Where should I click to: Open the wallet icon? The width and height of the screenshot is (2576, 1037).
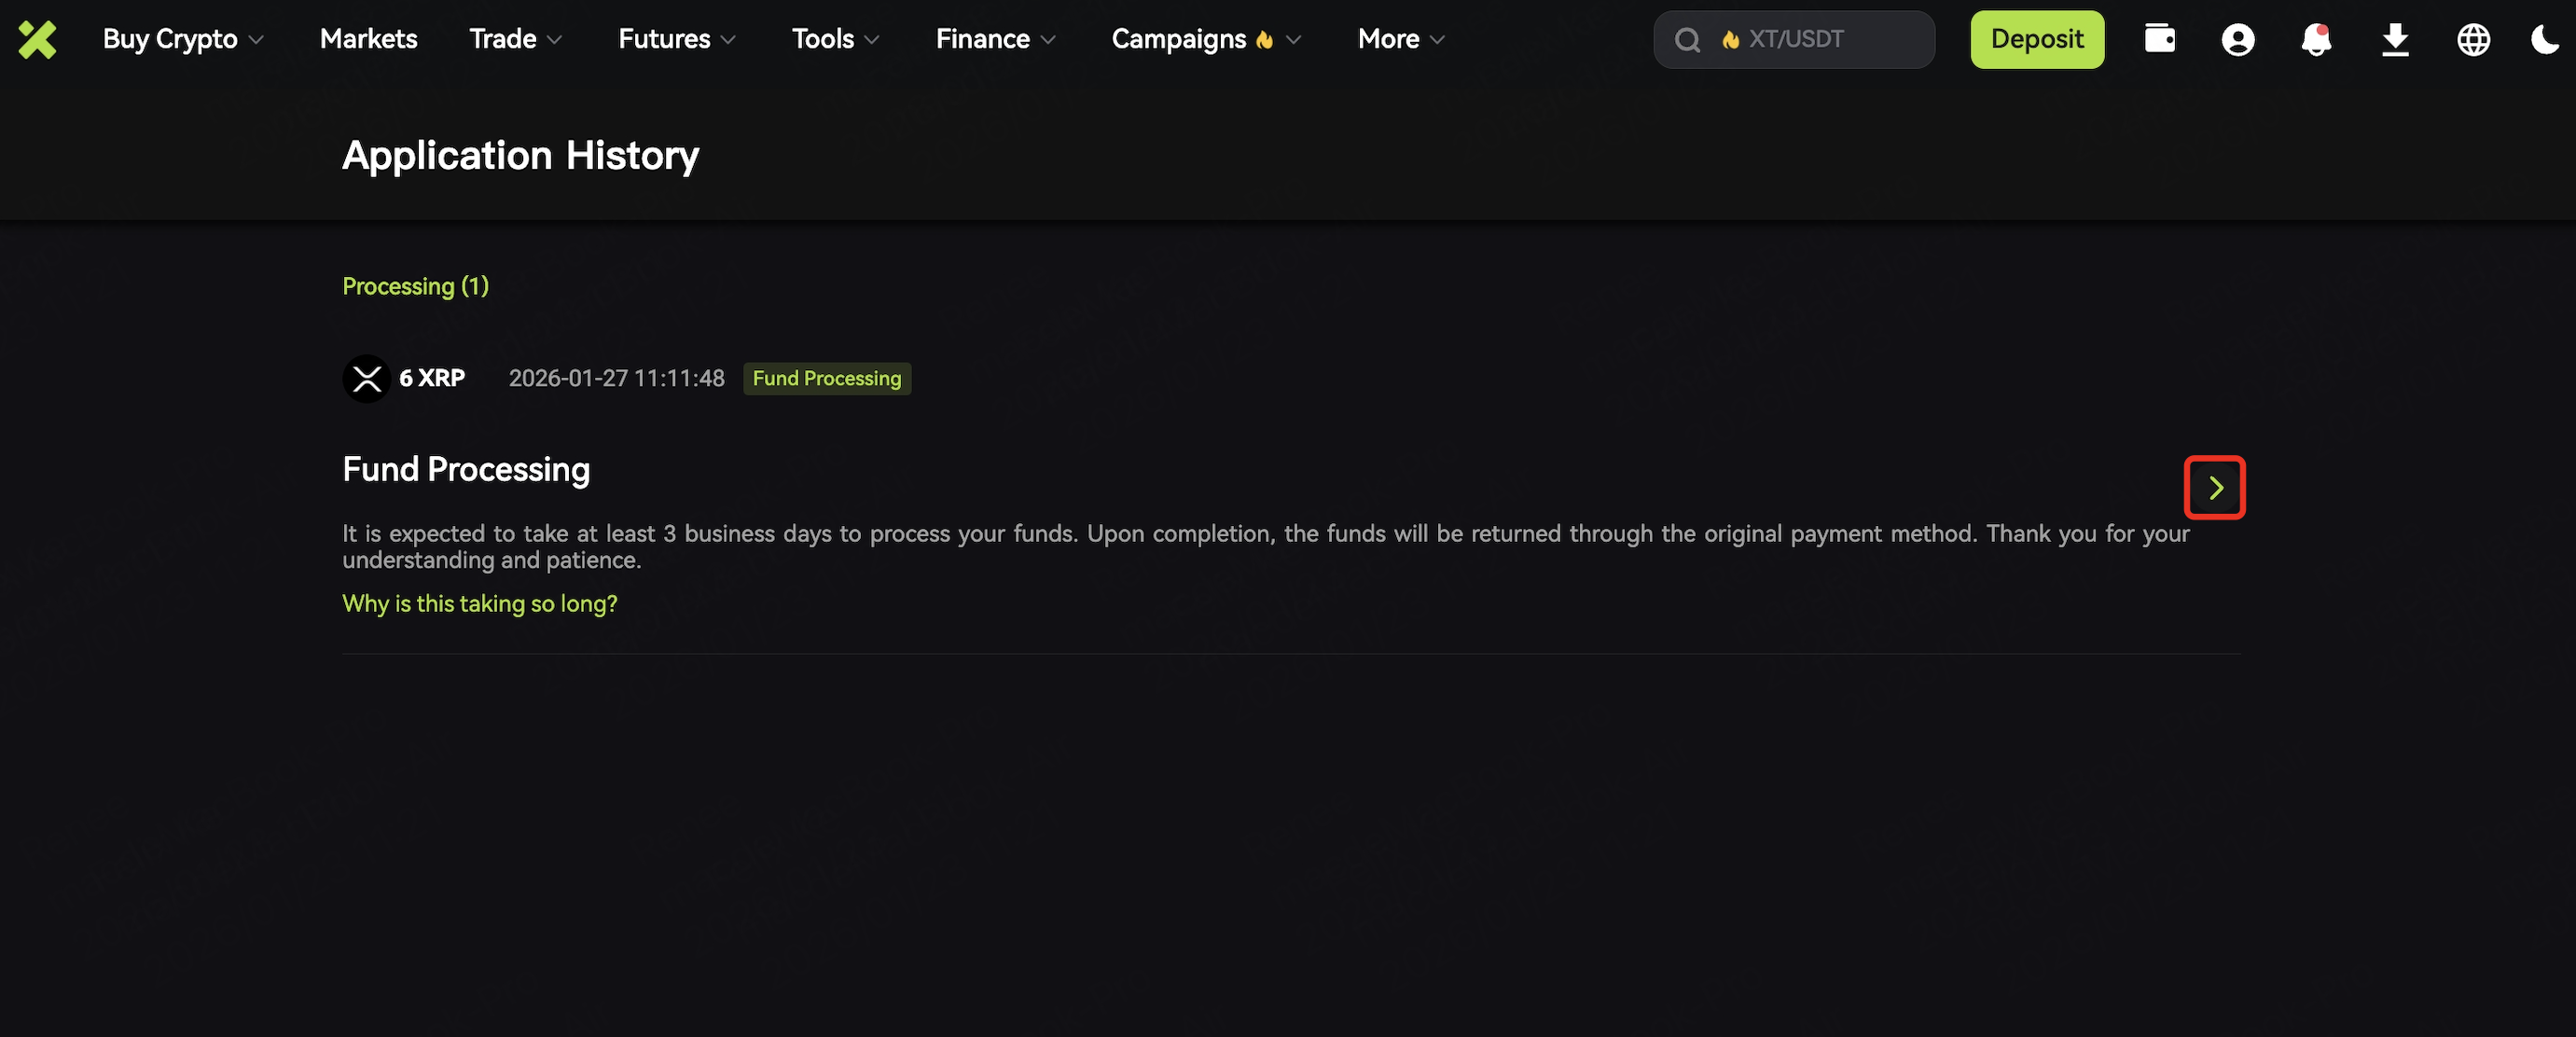(x=2159, y=39)
